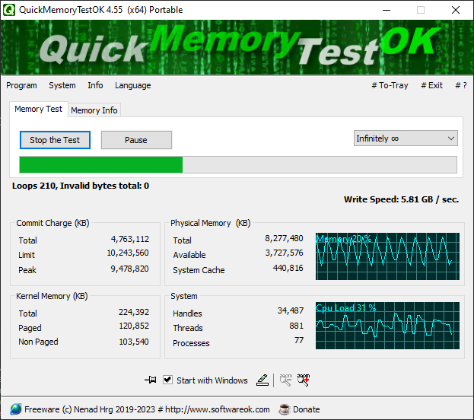This screenshot has height=420, width=474.
Task: Minimize the QuickMemoryTestOK window
Action: (x=387, y=10)
